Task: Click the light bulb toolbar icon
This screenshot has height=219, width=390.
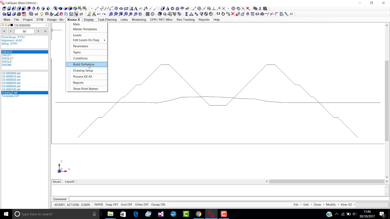Action: tap(42, 14)
